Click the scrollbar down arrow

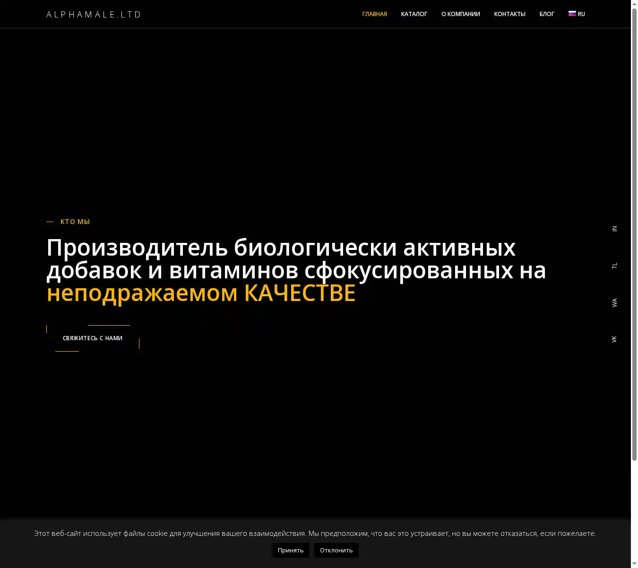coord(634,564)
